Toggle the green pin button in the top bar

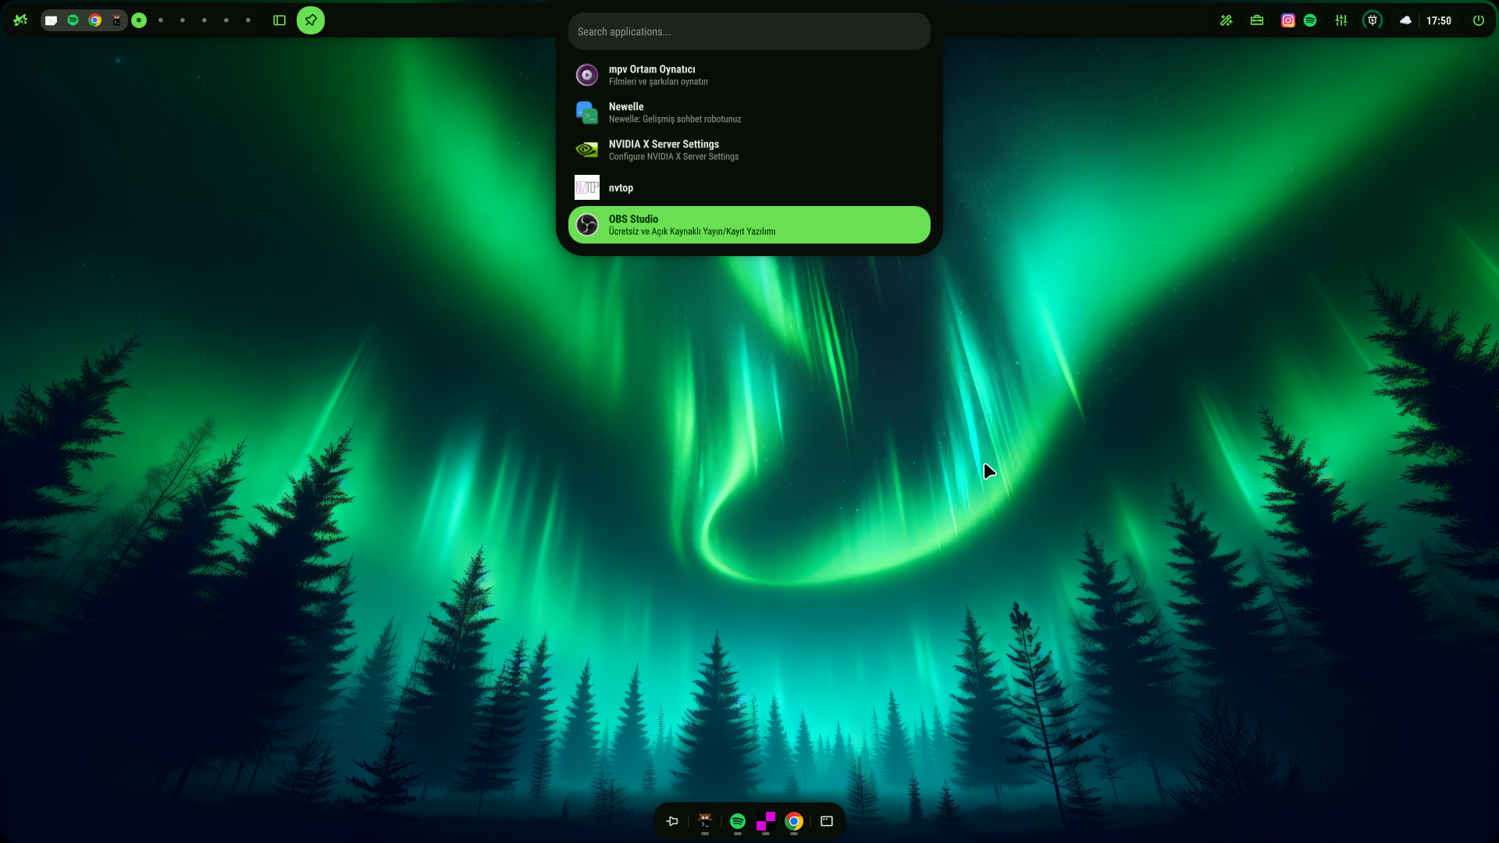[x=311, y=20]
